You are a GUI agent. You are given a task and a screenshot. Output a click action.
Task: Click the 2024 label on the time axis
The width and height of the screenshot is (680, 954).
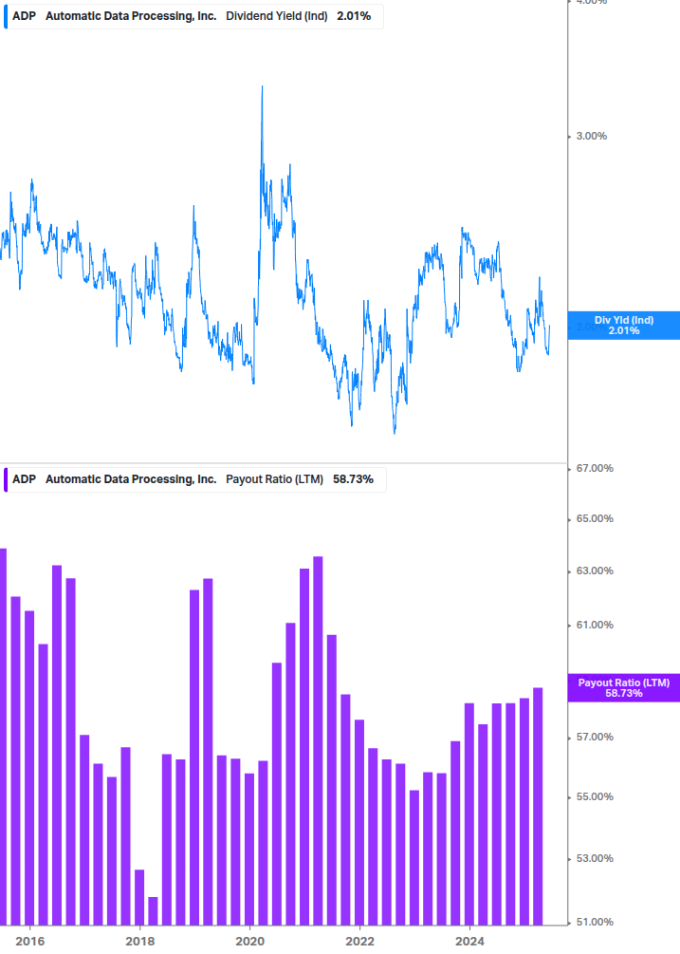pos(469,942)
